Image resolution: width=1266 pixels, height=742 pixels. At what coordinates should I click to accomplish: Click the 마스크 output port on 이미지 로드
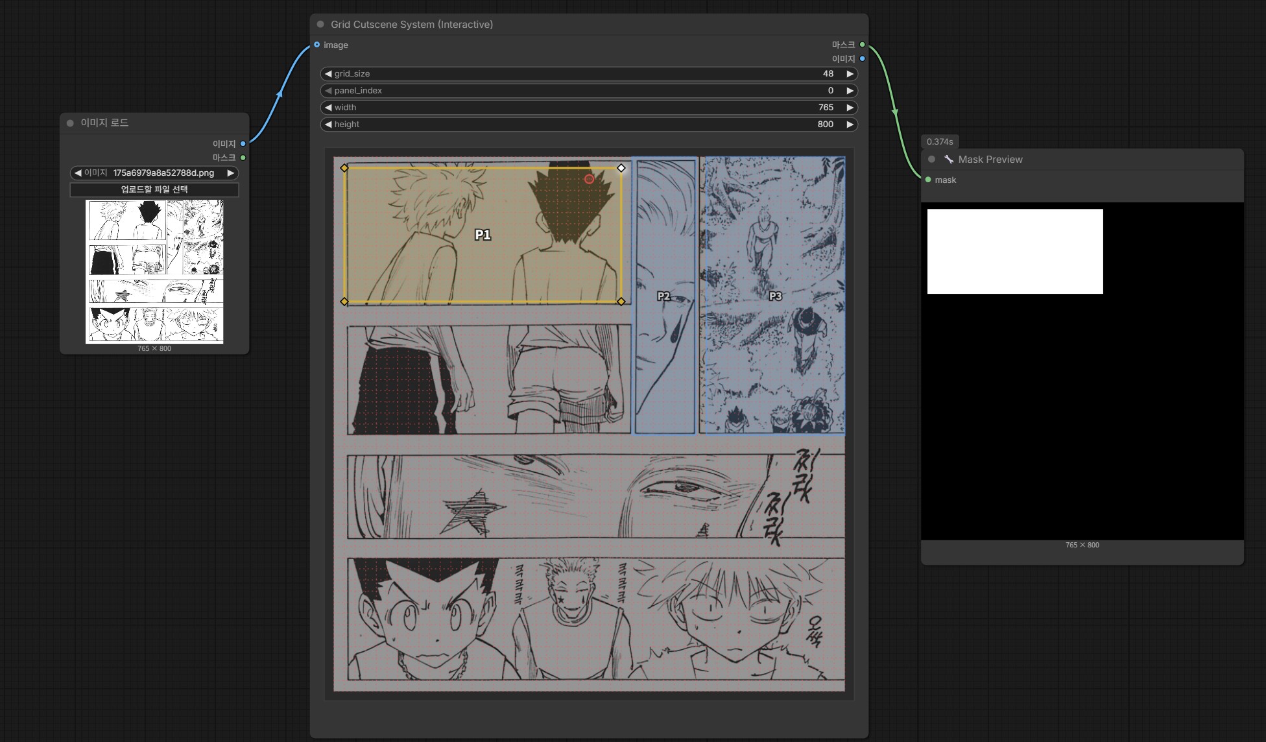[243, 158]
